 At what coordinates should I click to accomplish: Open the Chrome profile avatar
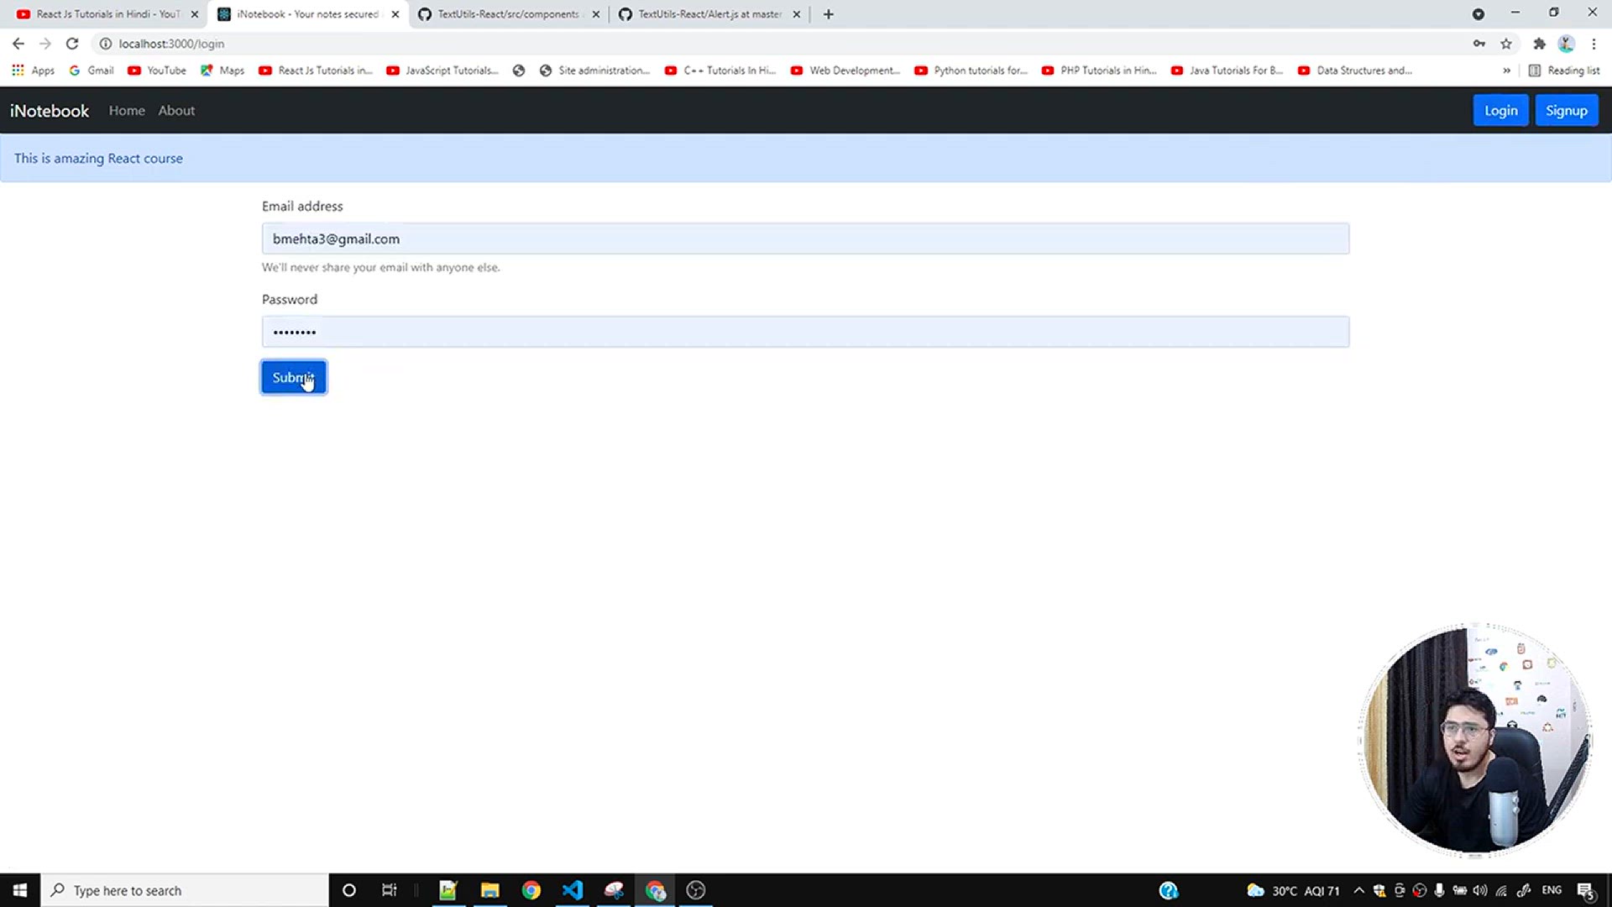pos(1566,44)
